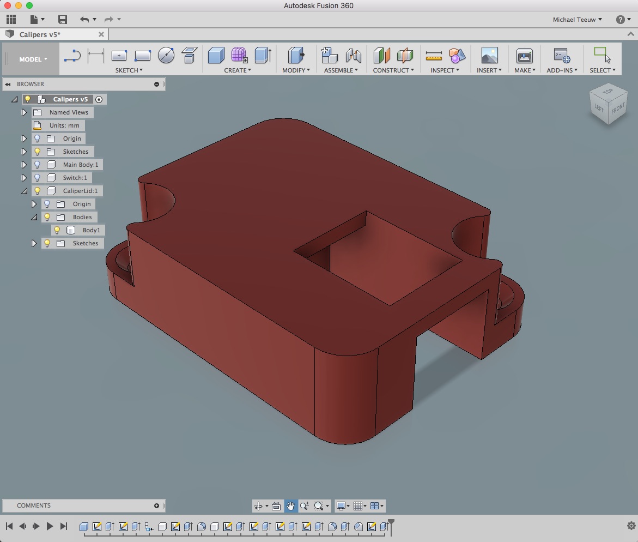Click the ViewCube TOP face

pyautogui.click(x=607, y=92)
